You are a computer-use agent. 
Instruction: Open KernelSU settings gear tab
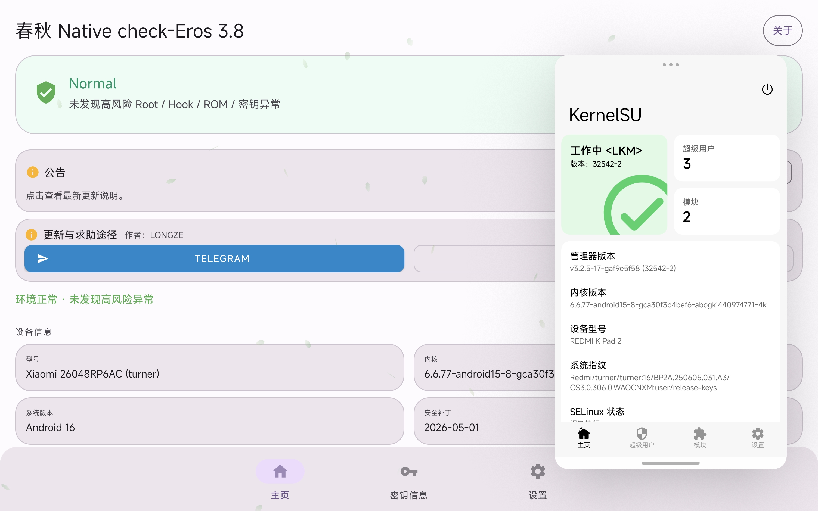point(758,433)
